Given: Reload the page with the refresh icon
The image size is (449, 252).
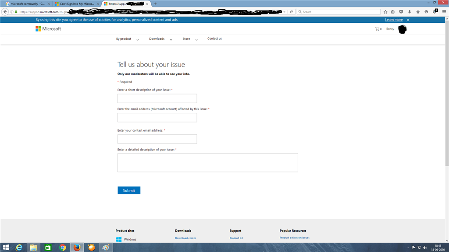Looking at the screenshot, I should 291,12.
